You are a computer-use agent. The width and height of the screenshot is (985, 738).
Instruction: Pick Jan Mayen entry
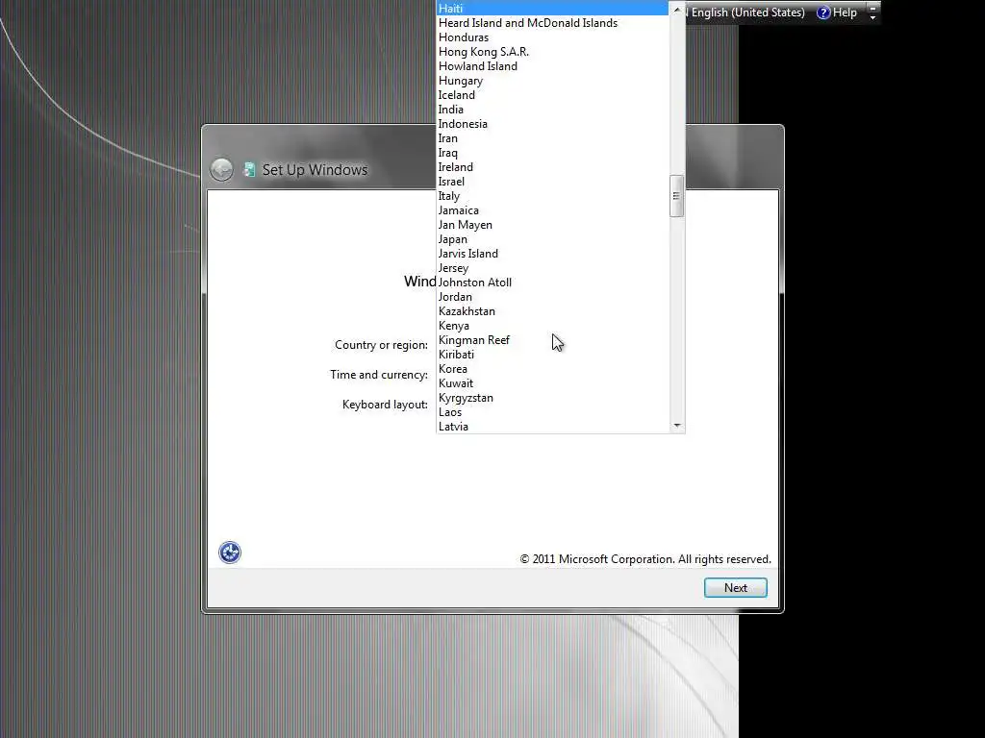[552, 225]
